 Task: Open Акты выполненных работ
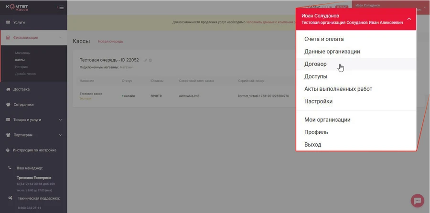[338, 89]
